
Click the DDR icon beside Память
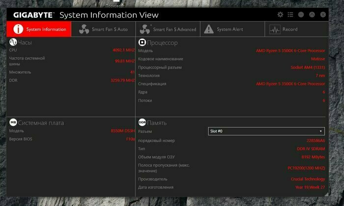click(142, 122)
